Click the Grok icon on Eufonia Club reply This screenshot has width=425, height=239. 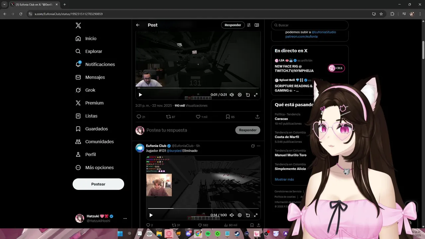(x=253, y=146)
